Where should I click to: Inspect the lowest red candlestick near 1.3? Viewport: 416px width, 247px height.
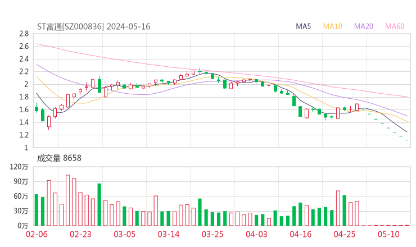click(x=49, y=122)
